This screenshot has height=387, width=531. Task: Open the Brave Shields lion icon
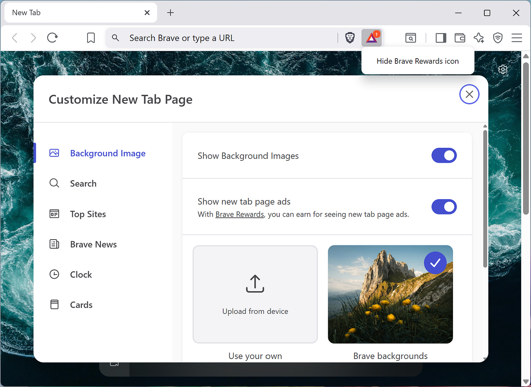350,37
